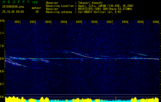Click the 0931 time marker
This screenshot has height=102, width=161.
tap(18, 22)
